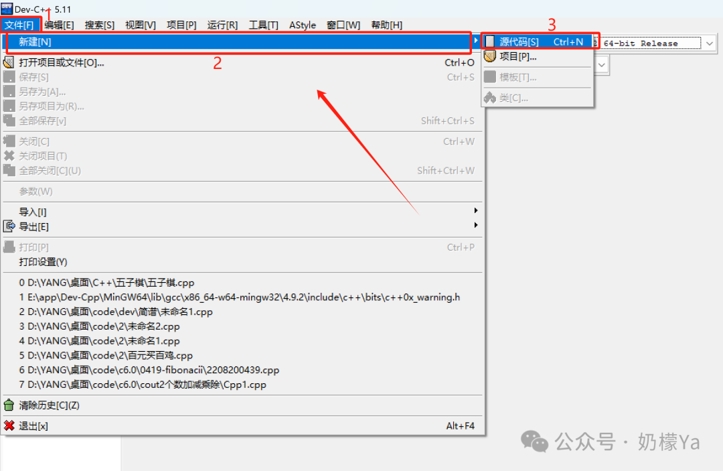The image size is (723, 471).
Task: Open the 编辑[E] menu
Action: click(x=59, y=25)
